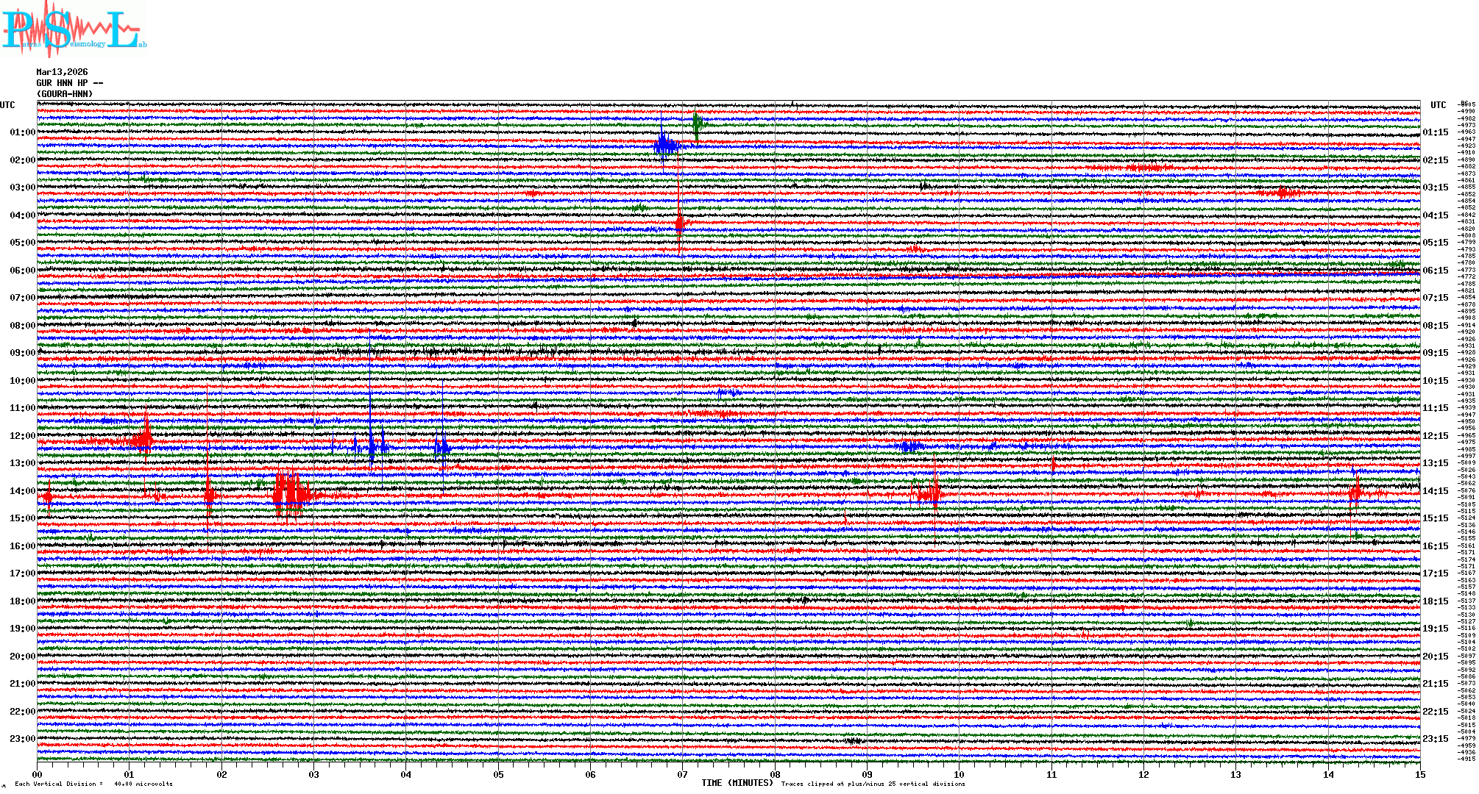Click minute 07 tick on bottom axis
Screen dimensions: 1479x794
(x=683, y=775)
